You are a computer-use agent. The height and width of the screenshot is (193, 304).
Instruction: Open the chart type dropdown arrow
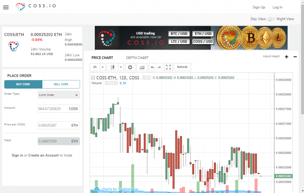[x=121, y=67]
